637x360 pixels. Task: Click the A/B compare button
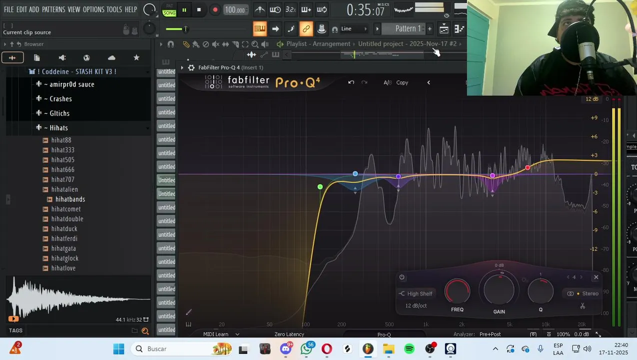[387, 82]
